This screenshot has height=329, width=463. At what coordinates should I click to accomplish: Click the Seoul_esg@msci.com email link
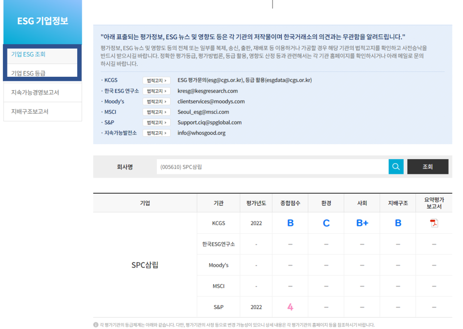(x=205, y=111)
